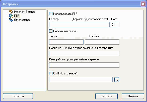Click the Порт field showing 21

pyautogui.click(x=115, y=25)
